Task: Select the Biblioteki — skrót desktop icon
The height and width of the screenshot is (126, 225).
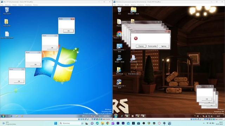Action: (133, 11)
